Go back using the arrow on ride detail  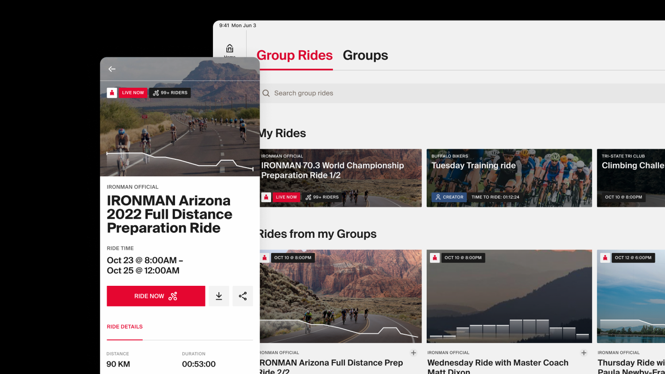click(x=112, y=69)
